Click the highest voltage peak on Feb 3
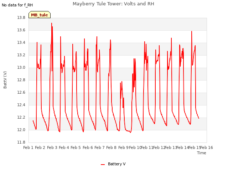The image size is (228, 171). tap(52, 23)
